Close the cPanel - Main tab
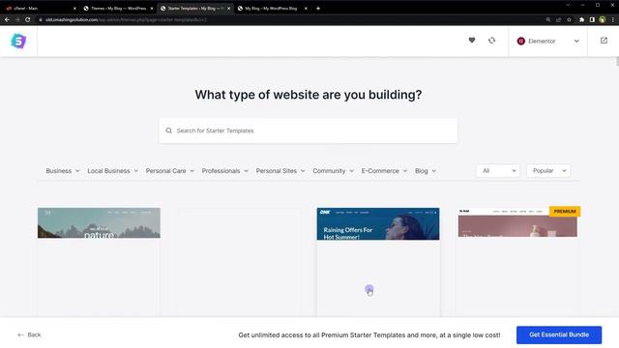 coord(74,9)
